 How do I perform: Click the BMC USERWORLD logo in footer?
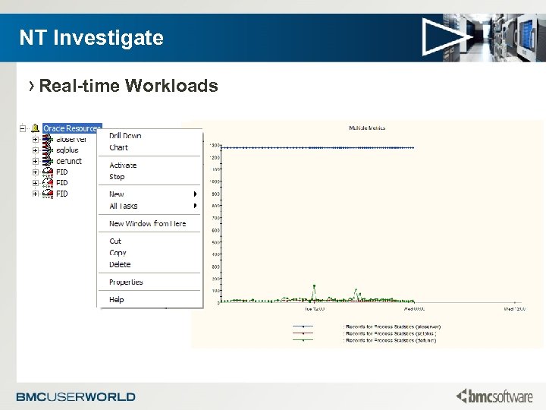point(76,397)
